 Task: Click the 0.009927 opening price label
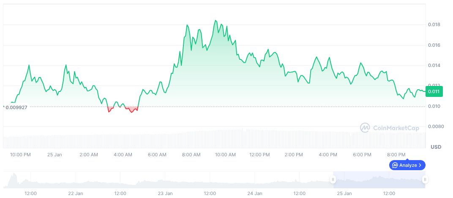(x=16, y=107)
